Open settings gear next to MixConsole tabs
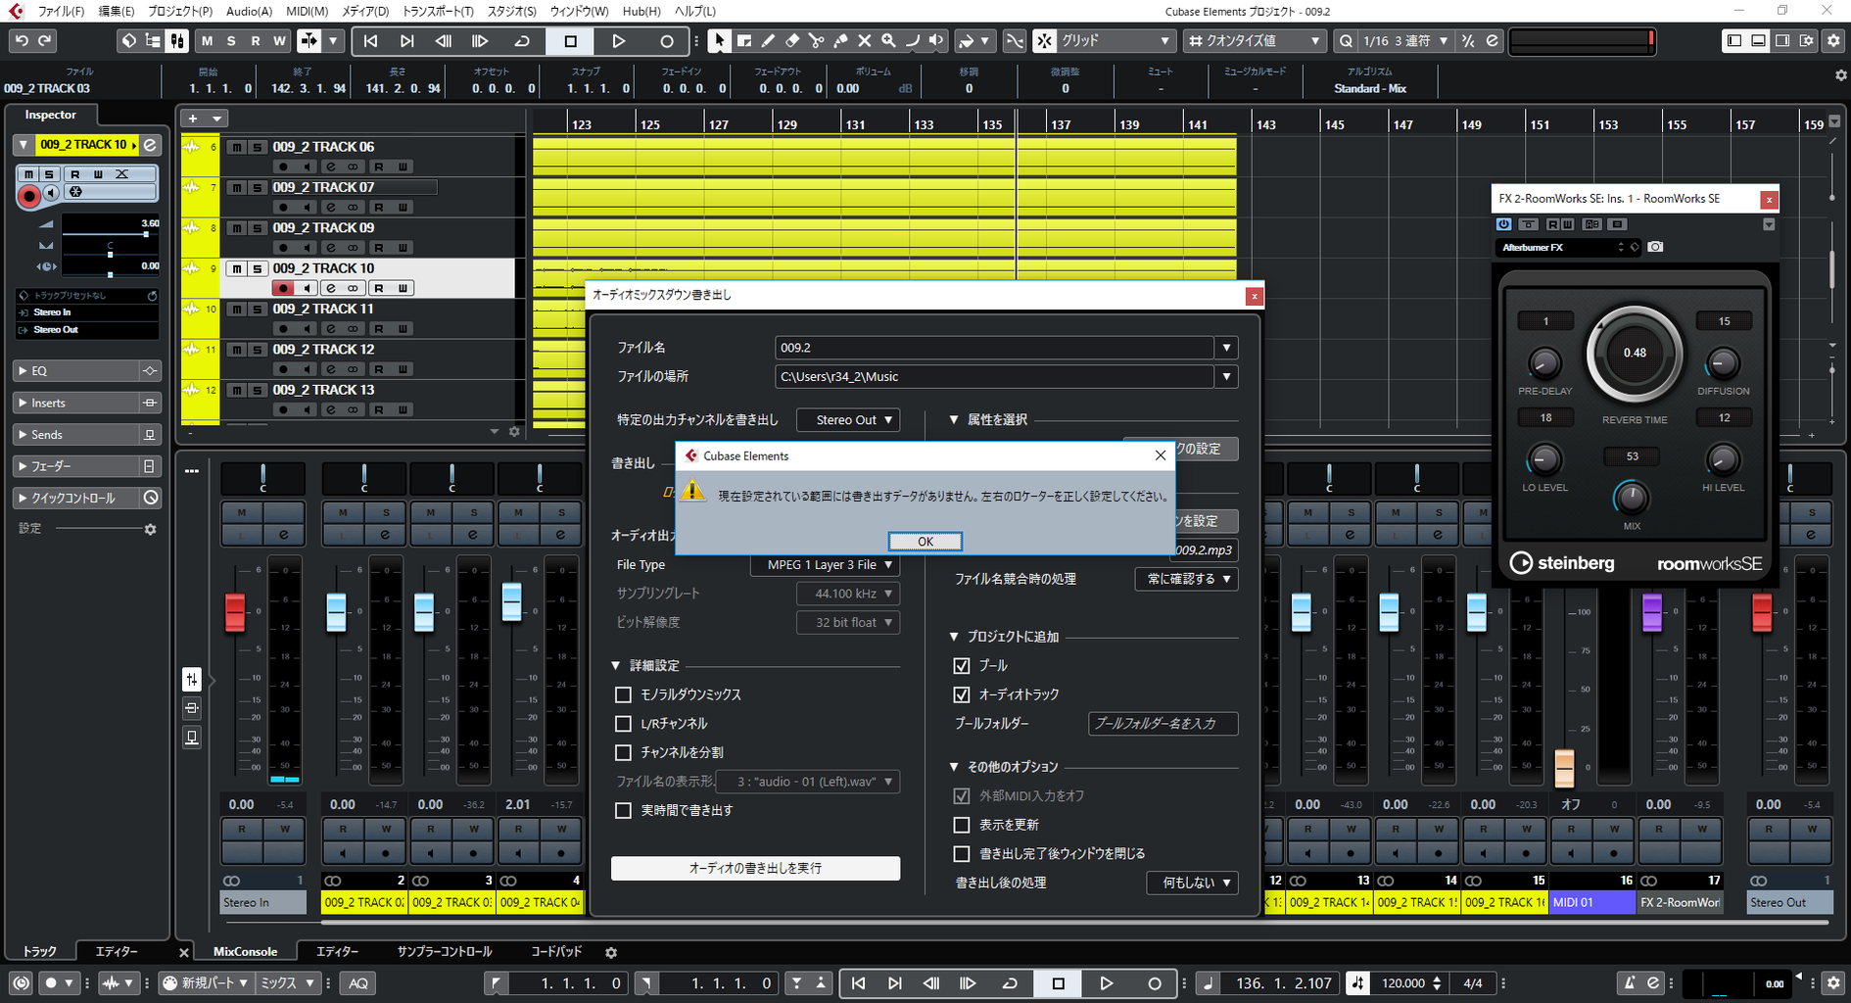 (611, 952)
